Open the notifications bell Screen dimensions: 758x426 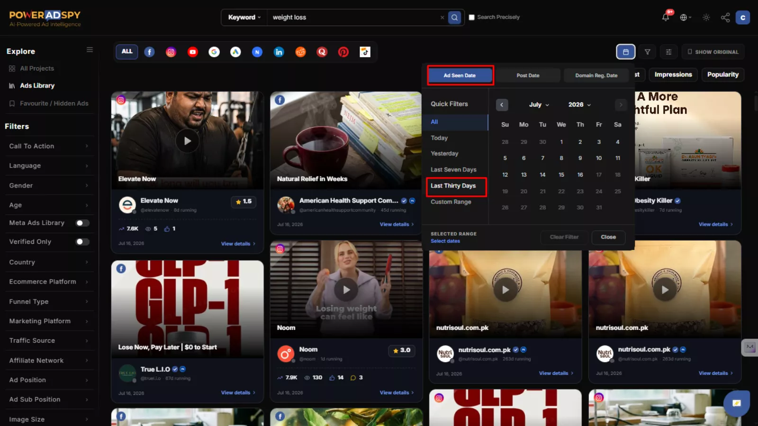[x=666, y=17]
